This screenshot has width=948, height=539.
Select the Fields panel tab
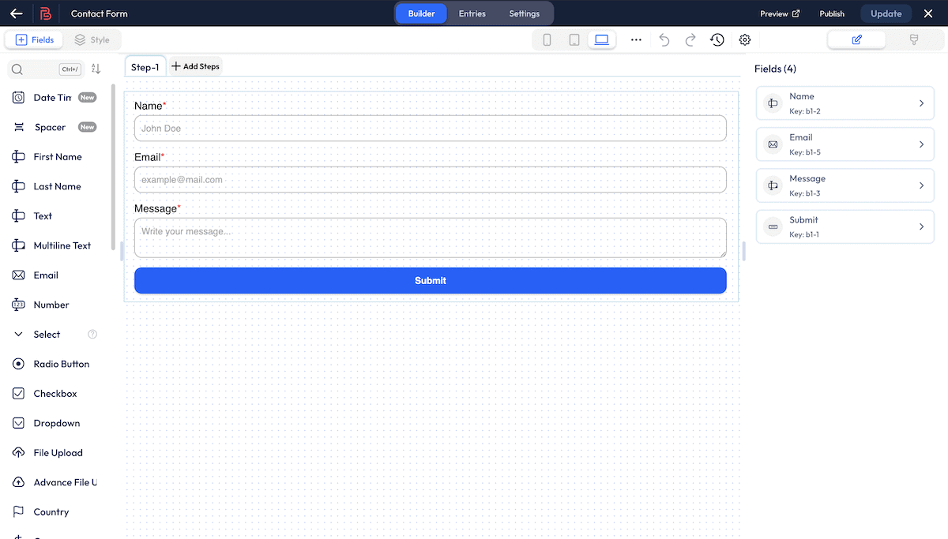point(35,40)
